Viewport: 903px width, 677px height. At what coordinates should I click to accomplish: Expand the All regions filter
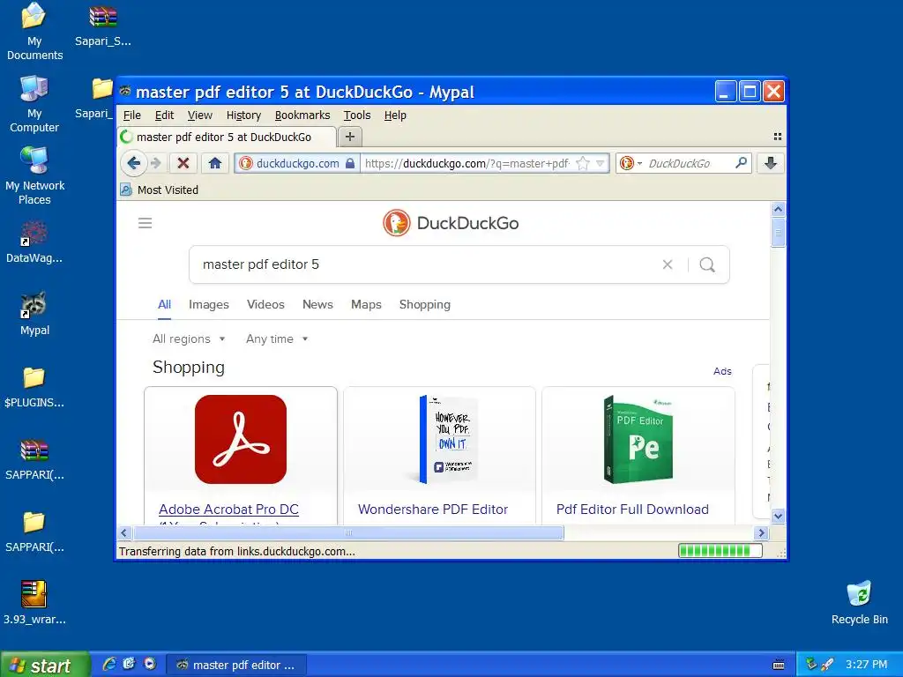[x=189, y=339]
